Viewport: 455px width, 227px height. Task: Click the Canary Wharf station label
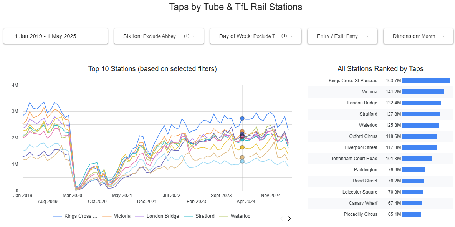coord(363,203)
